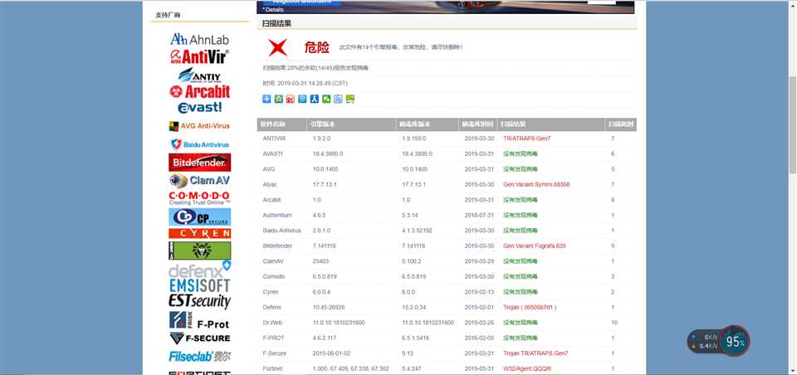
Task: Click virus database date 2018-07-31
Action: coord(479,215)
